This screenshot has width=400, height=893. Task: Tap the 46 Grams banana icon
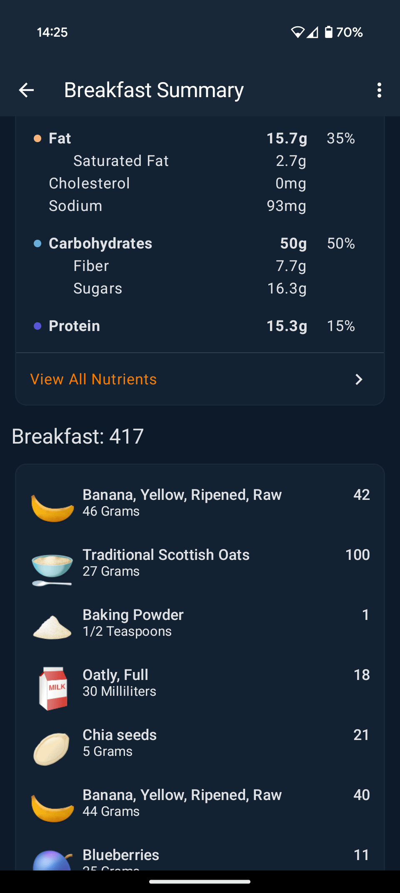(x=52, y=507)
